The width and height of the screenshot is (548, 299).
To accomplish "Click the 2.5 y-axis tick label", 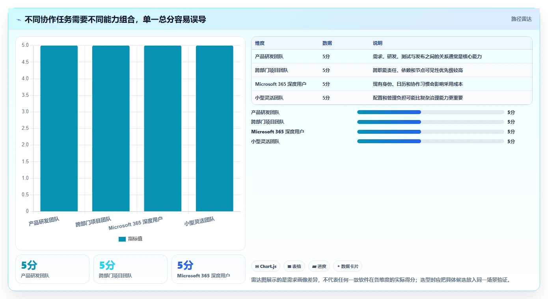I will pyautogui.click(x=25, y=128).
